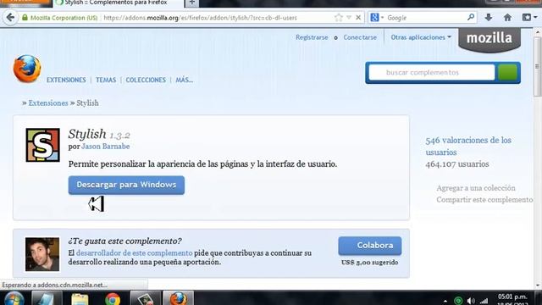Viewport: 542px width, 305px height.
Task: Click the Colabora button
Action: point(370,246)
